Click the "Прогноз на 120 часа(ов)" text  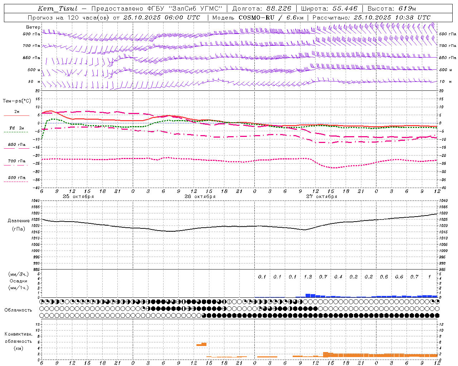[69, 18]
